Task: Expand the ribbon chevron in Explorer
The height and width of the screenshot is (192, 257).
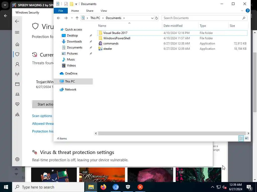Action: 242,11
